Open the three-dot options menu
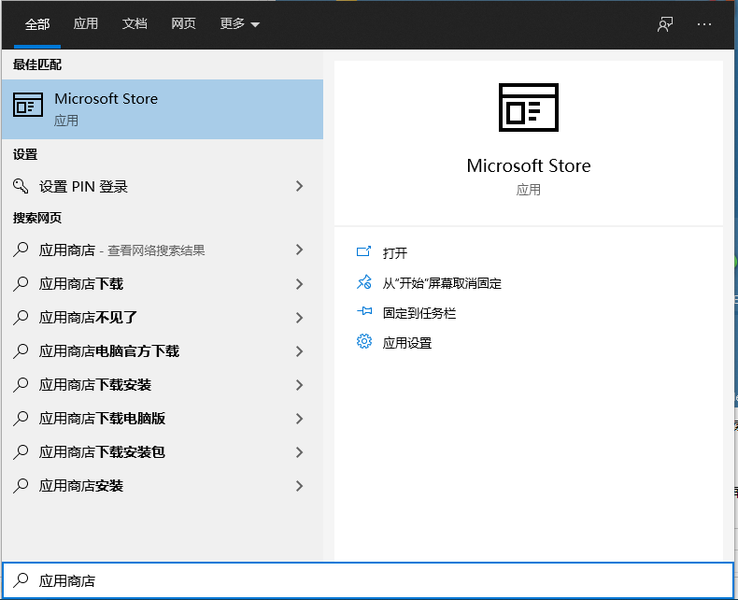 click(704, 24)
